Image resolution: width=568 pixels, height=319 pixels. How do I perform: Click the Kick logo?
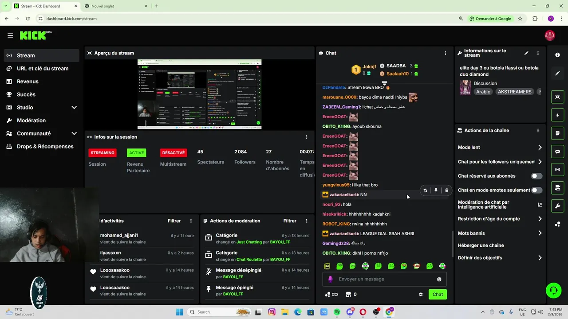coord(35,35)
